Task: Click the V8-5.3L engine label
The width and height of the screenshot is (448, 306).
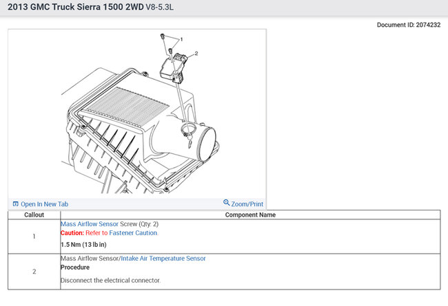Action: 159,7
